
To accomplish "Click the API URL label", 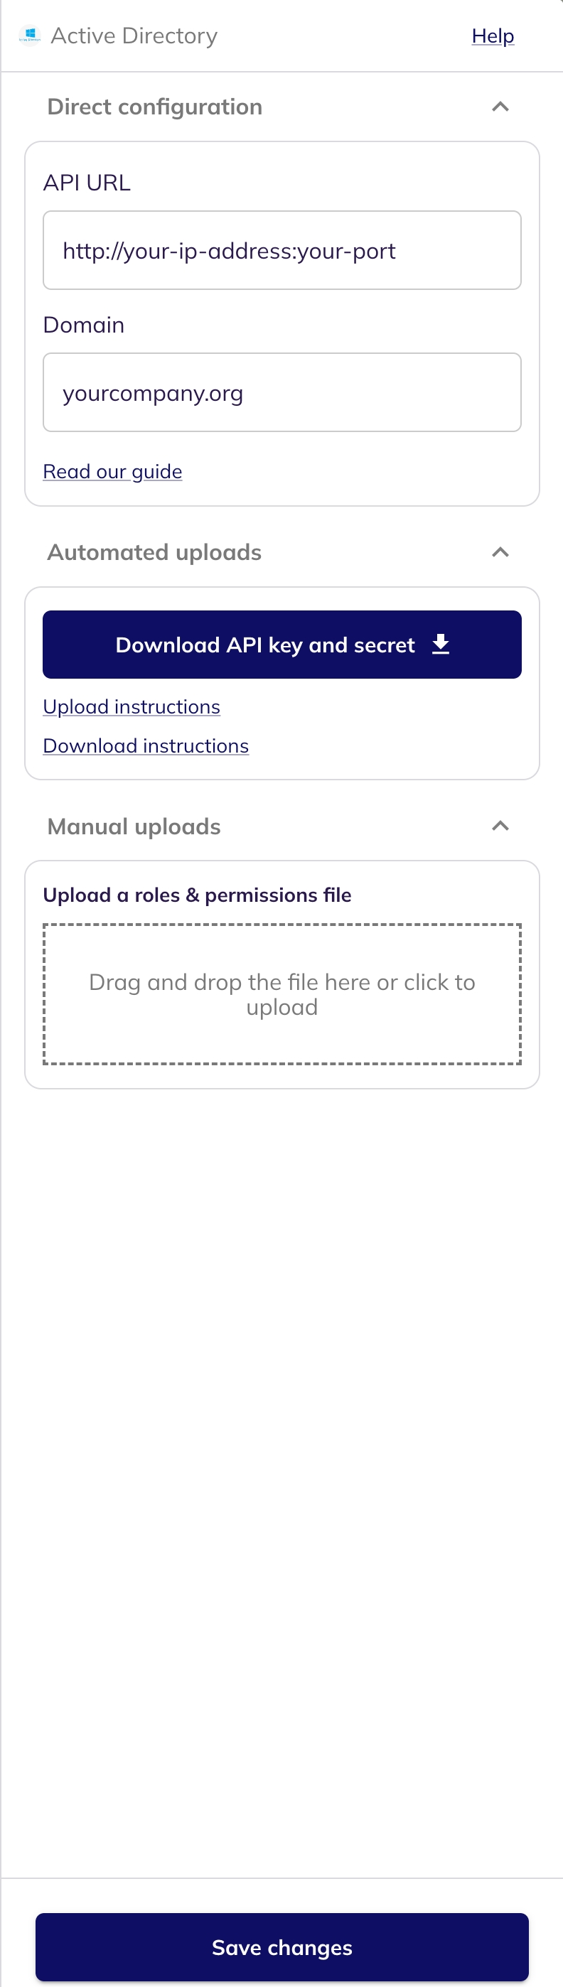I will pos(87,183).
